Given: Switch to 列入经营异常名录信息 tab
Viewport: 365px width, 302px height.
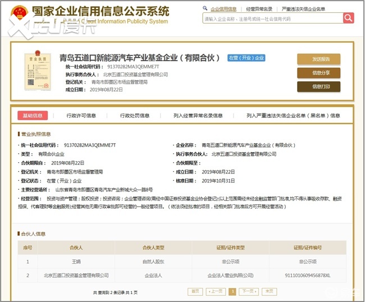Looking at the screenshot, I should (x=198, y=116).
